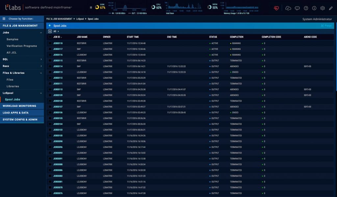Viewport: 337px width, 197px height.
Task: Select the checkbox for job JOB00118
Action: pos(50,43)
